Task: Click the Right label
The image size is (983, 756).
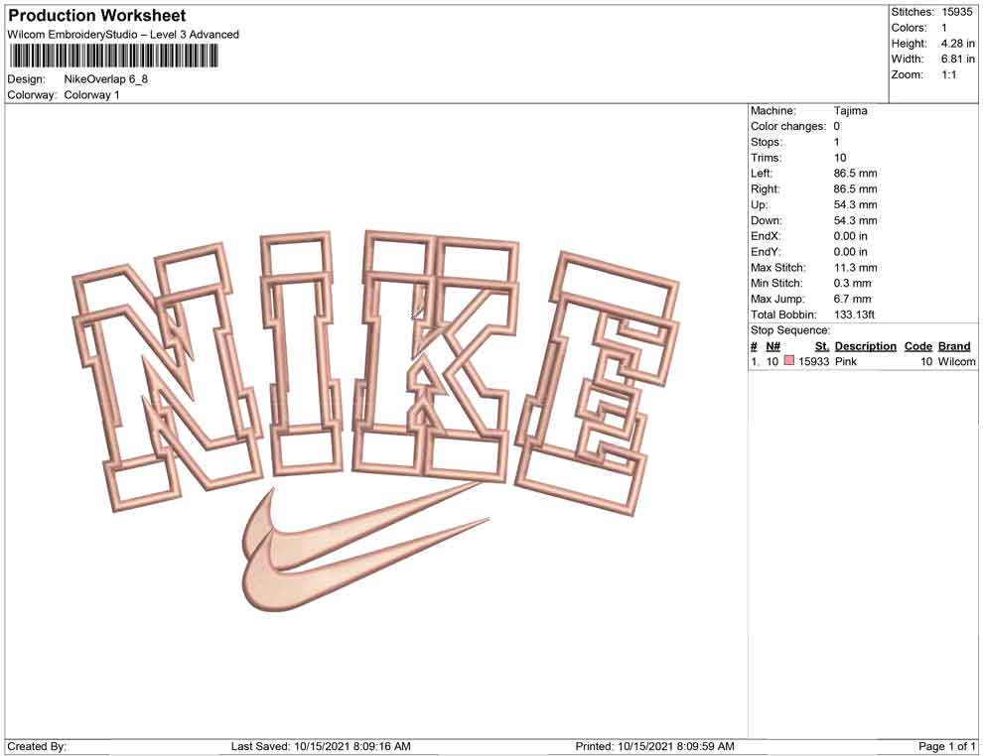Action: coord(766,189)
